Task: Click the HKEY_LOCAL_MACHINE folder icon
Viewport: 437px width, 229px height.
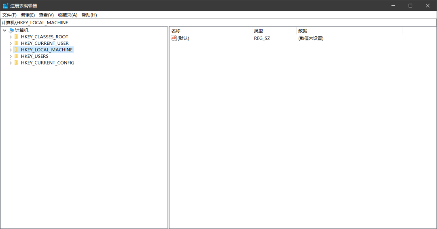Action: (17, 50)
